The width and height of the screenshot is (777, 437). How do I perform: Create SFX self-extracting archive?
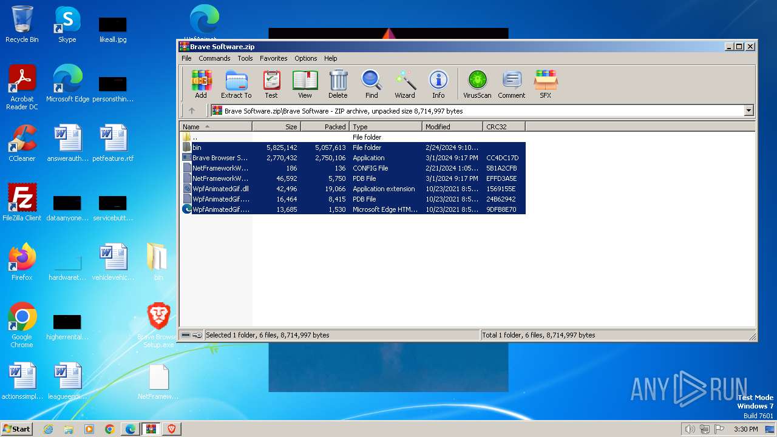coord(546,84)
